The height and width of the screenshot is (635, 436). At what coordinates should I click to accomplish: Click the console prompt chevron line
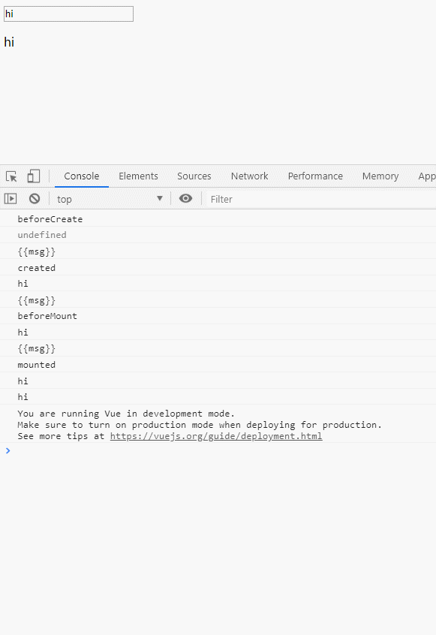click(x=218, y=451)
